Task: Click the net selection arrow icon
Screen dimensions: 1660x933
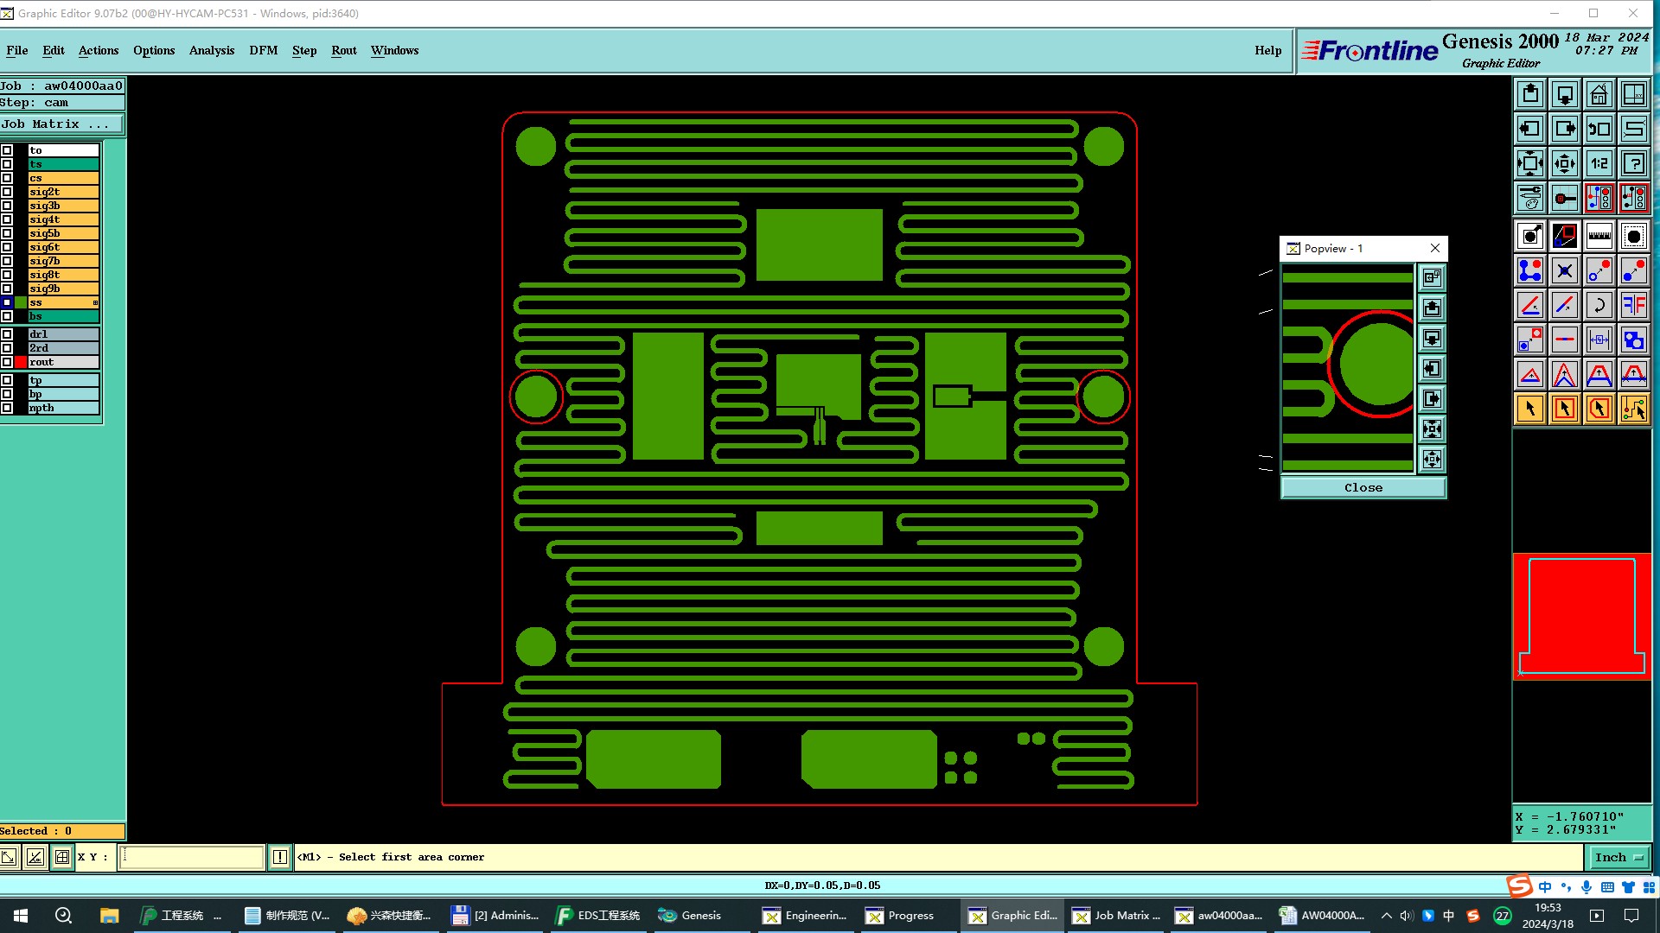Action: coord(1633,409)
